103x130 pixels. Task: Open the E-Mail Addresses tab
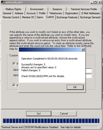91,13
